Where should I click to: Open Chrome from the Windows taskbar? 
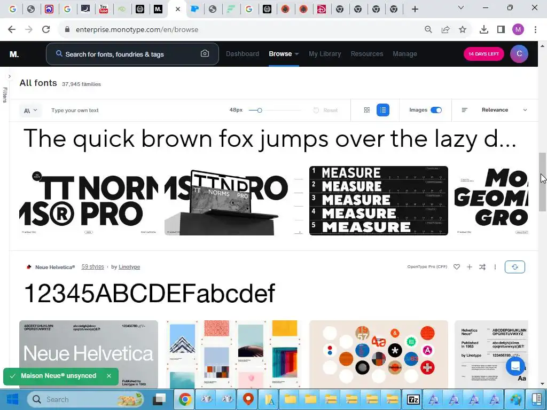click(x=185, y=399)
